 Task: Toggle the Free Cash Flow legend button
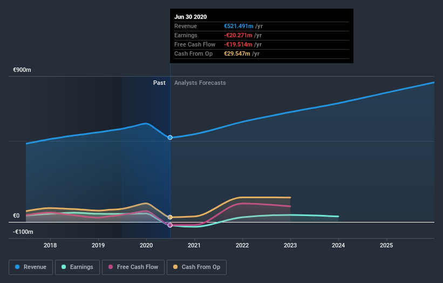click(x=133, y=267)
